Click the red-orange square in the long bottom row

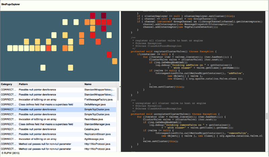[x=48, y=48]
